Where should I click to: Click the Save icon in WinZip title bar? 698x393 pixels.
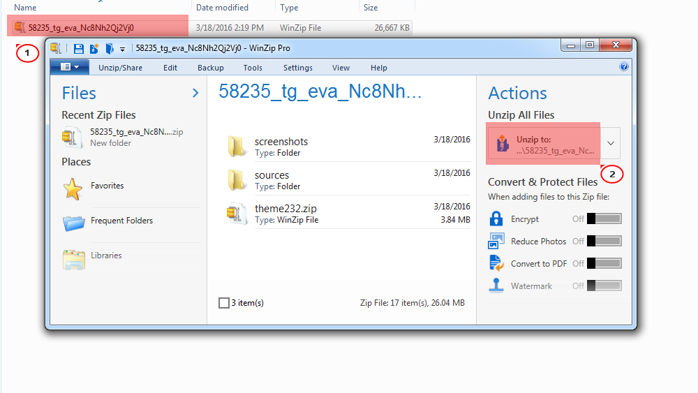pos(79,48)
